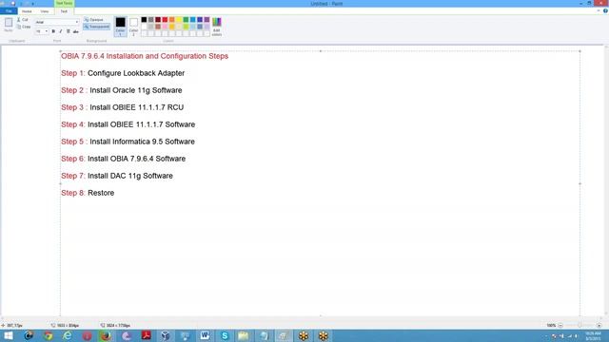Open VirtualBox from the taskbar
The image size is (609, 342).
[x=166, y=335]
